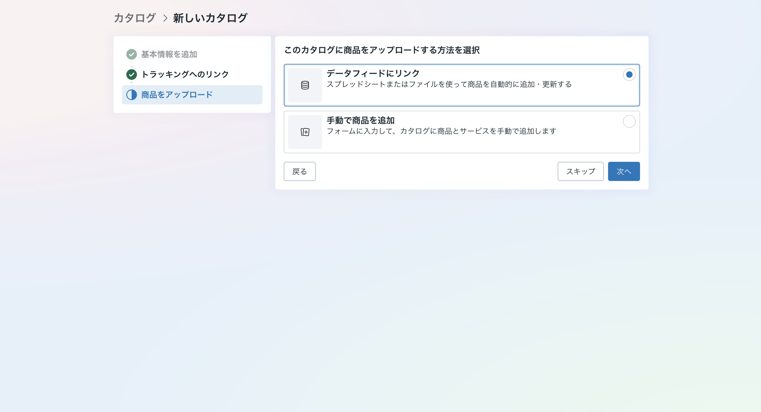Click the spreadsheet feed description text
This screenshot has height=412, width=761.
pos(449,84)
